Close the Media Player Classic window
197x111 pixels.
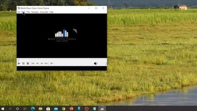tap(103, 8)
